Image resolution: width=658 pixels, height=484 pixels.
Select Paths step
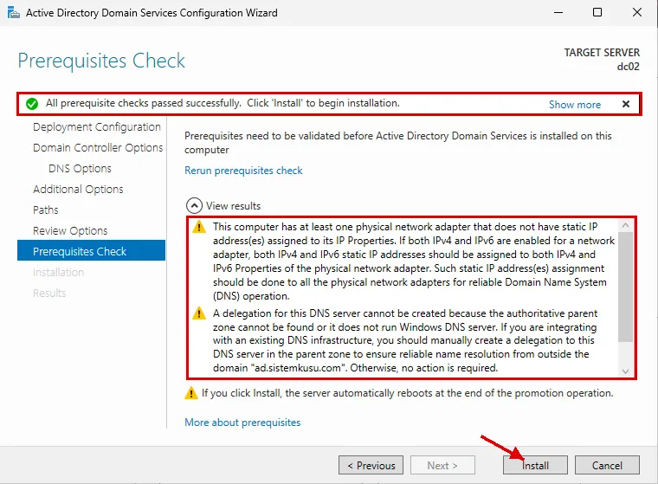pos(45,210)
